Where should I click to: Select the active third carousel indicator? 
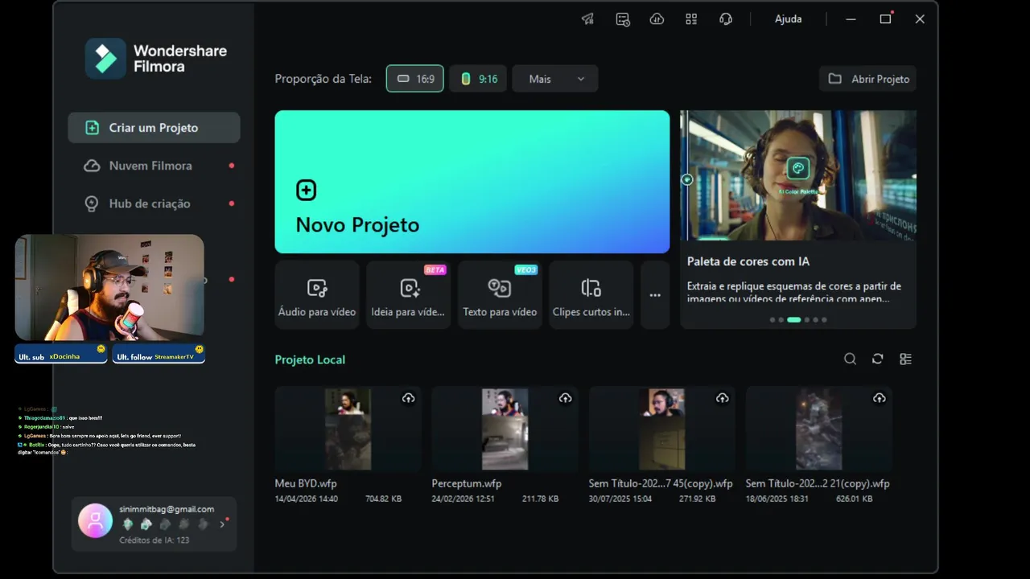[794, 320]
